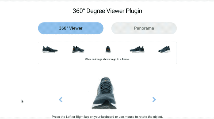214x119 pixels.
Task: Click the "Click on image above" caption text
Action: (108, 59)
